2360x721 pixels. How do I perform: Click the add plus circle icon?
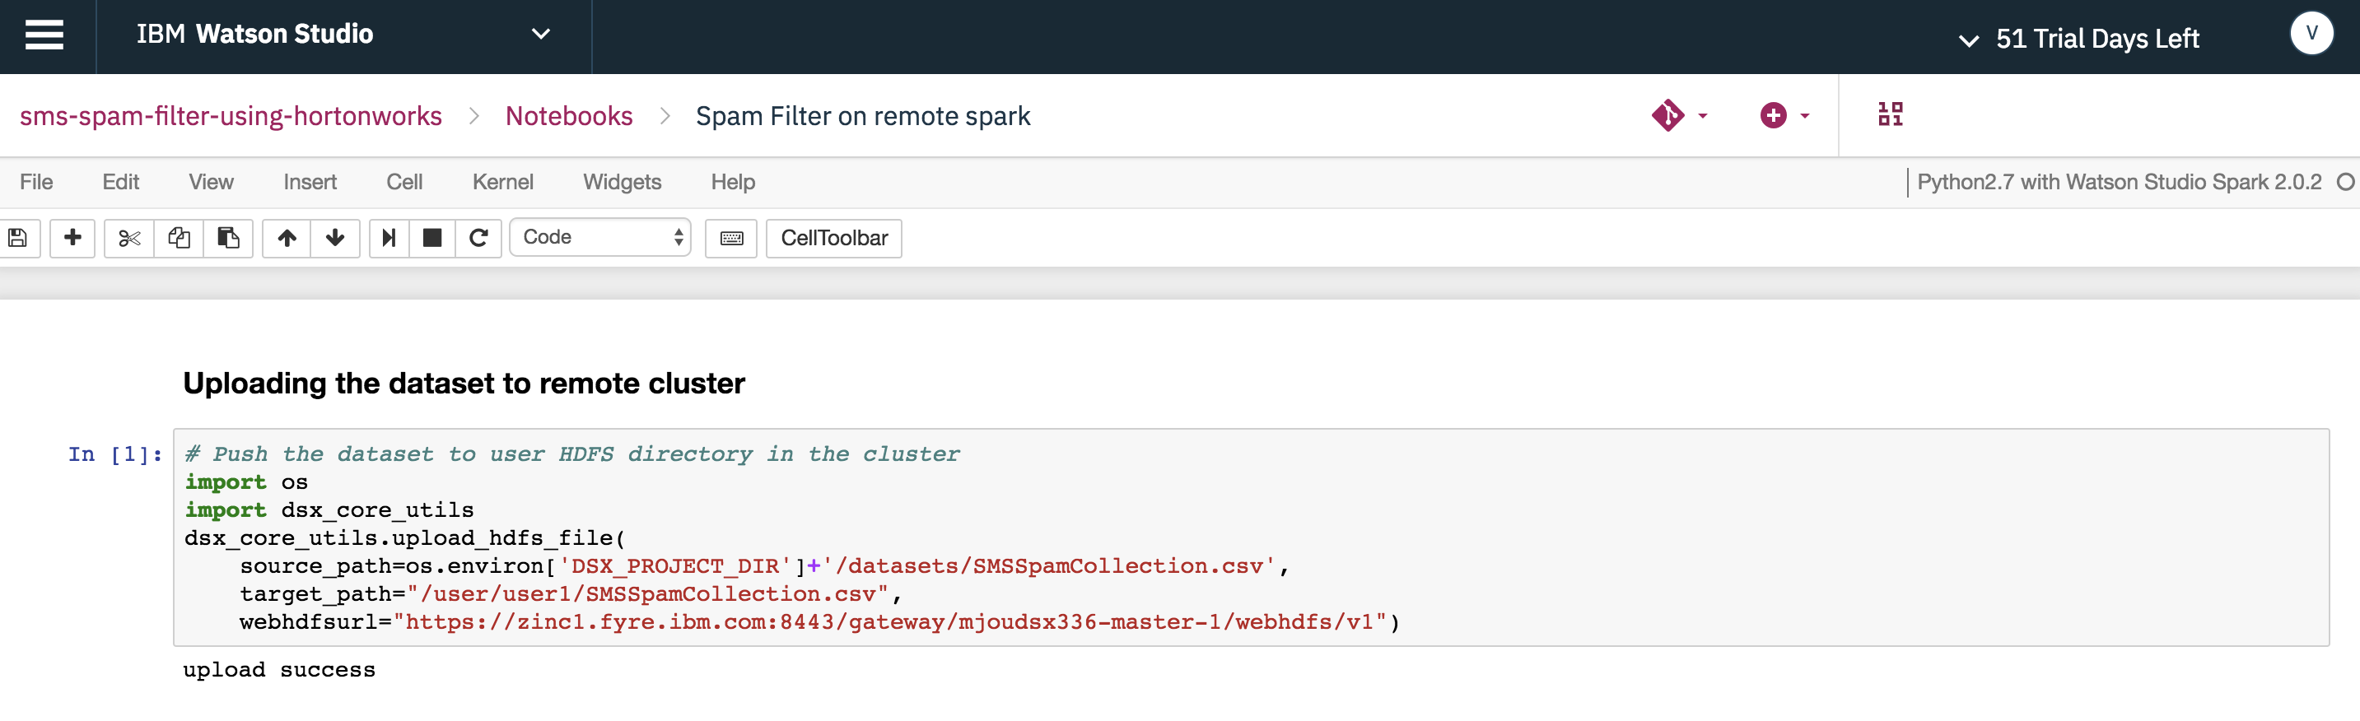click(1773, 115)
